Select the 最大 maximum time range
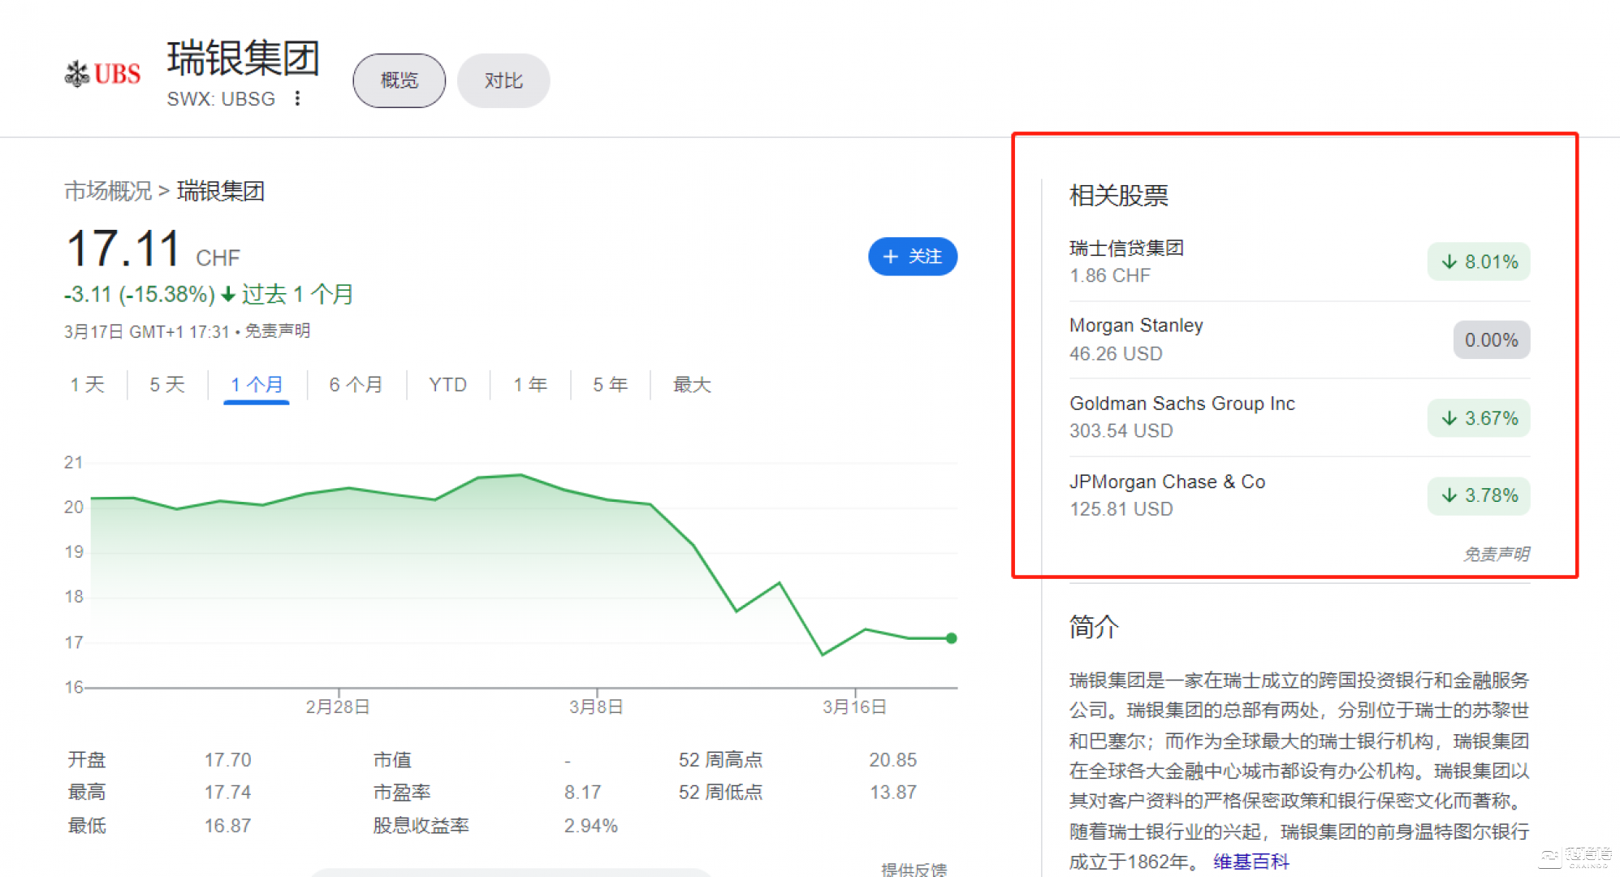1620x877 pixels. click(x=692, y=384)
